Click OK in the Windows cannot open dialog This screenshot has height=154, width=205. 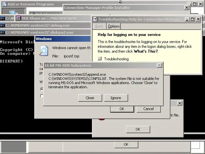[122, 109]
